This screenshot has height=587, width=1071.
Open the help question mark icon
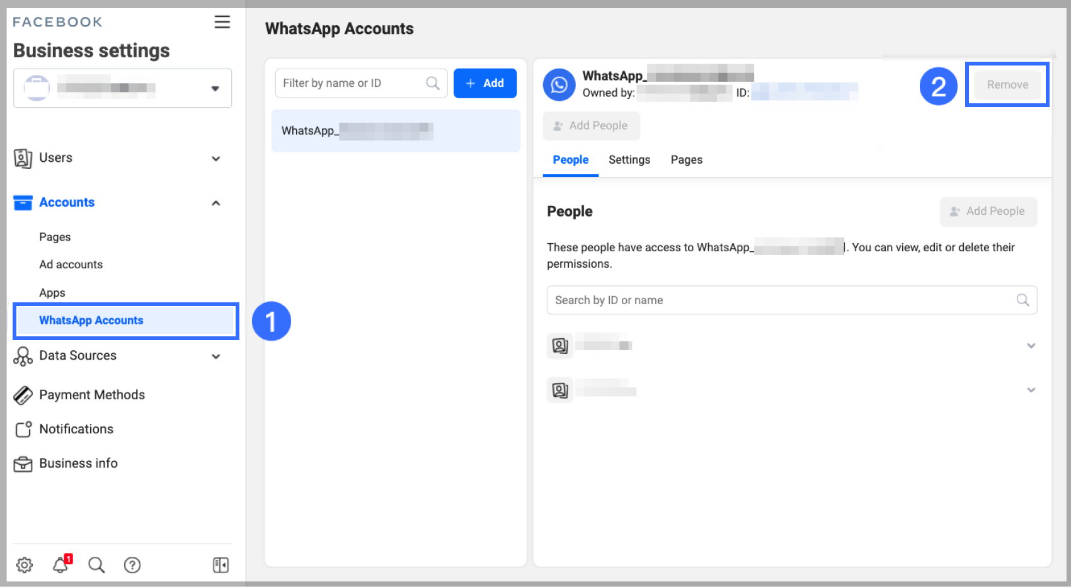(x=132, y=565)
